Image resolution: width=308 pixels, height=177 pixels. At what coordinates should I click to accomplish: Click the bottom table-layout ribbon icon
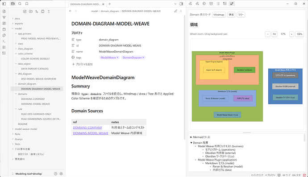pyautogui.click(x=4, y=53)
